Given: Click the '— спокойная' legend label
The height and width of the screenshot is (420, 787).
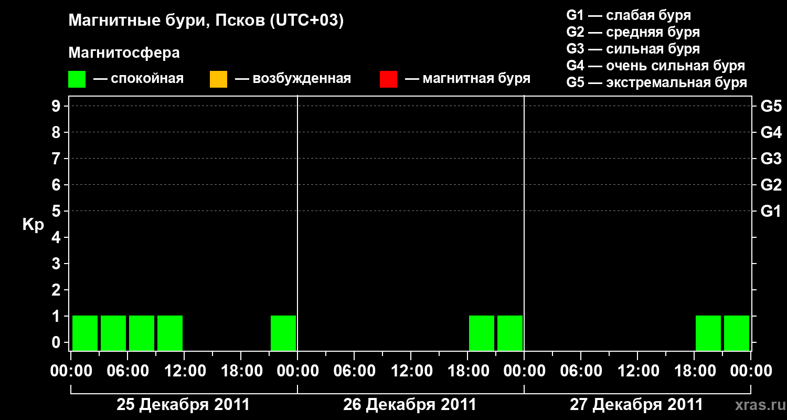Looking at the screenshot, I should (x=139, y=79).
